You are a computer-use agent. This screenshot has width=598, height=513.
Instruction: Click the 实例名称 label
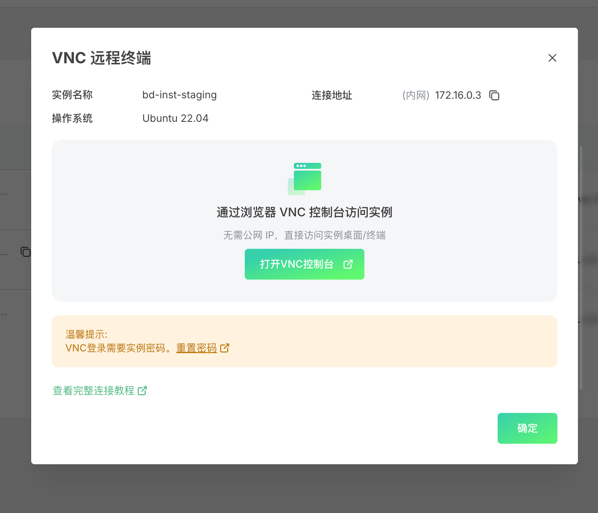click(72, 95)
